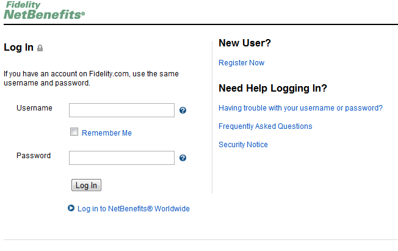Focus the Username input field
This screenshot has height=251, width=398.
[121, 111]
